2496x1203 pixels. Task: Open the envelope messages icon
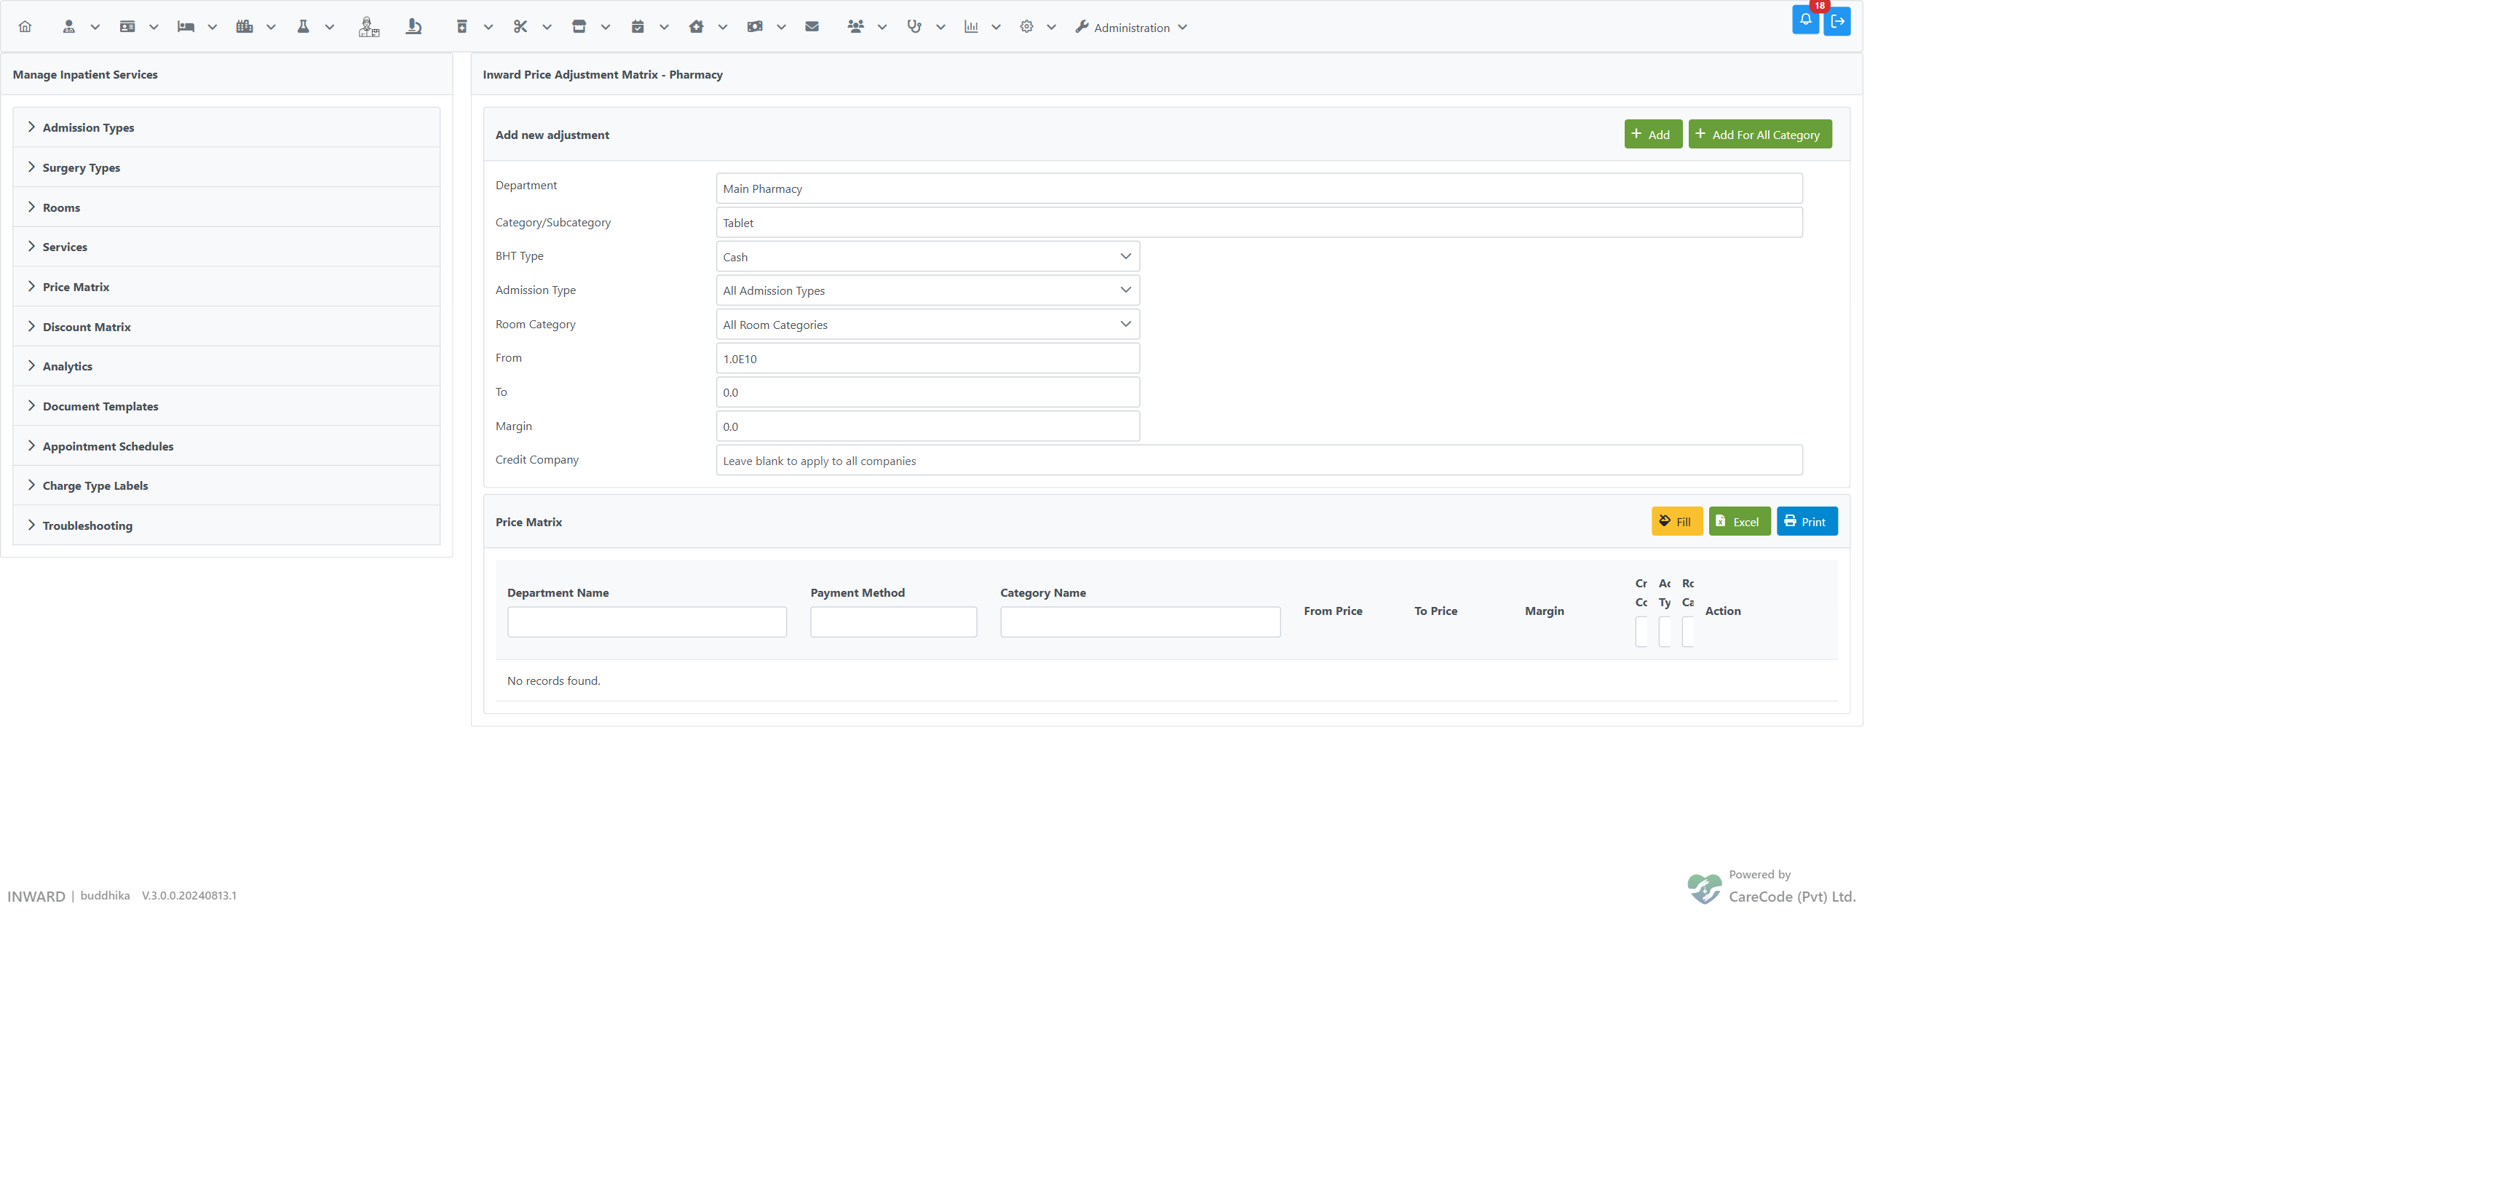click(x=812, y=27)
